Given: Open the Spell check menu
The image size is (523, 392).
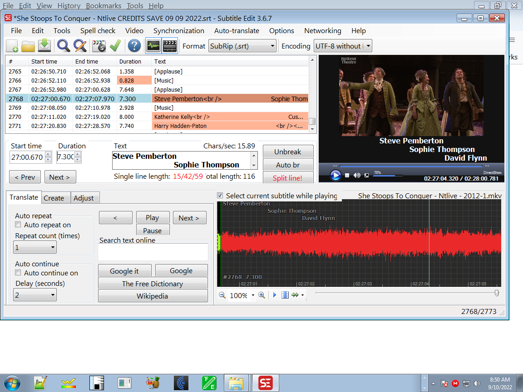Looking at the screenshot, I should [98, 31].
